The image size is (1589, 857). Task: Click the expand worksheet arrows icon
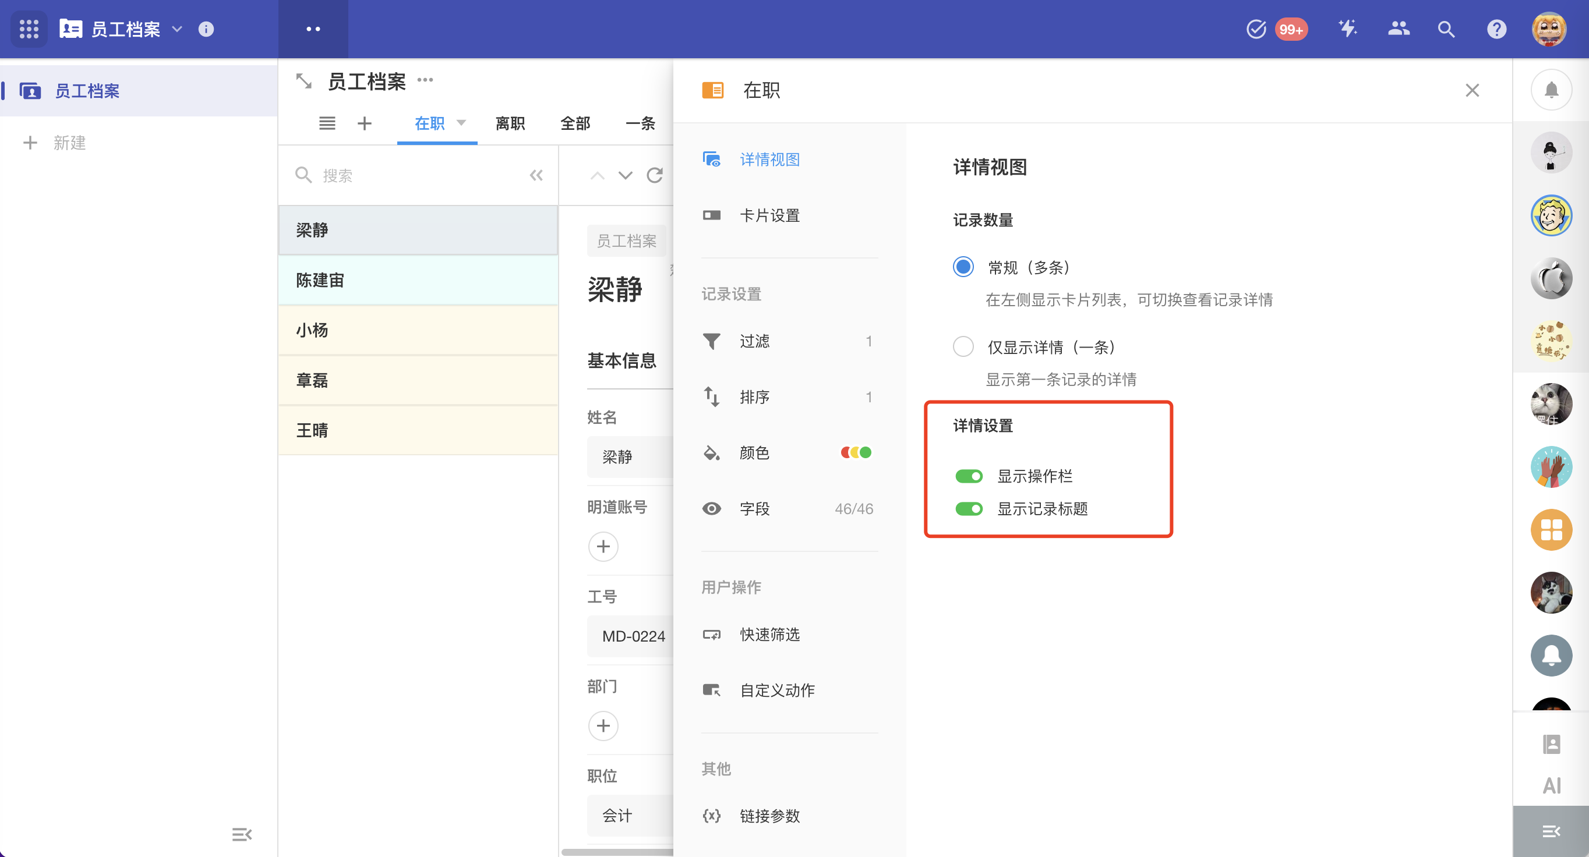pos(303,81)
